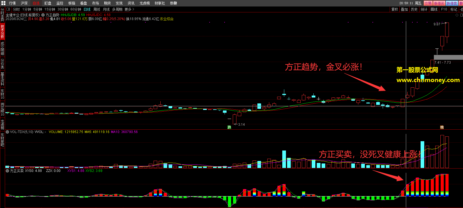This screenshot has width=463, height=208.
Task: Open the 教鞭 menu
Action: 174,3
